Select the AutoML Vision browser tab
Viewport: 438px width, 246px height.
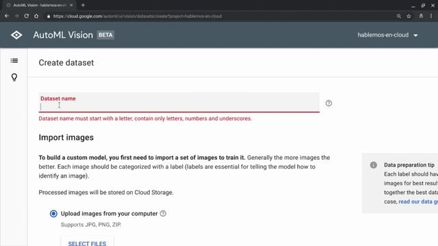[x=40, y=5]
